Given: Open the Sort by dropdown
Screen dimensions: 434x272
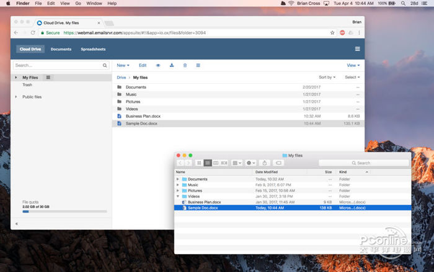Looking at the screenshot, I should (327, 78).
